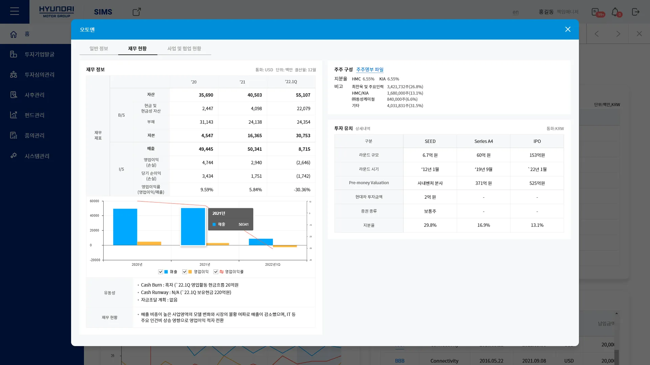Viewport: 650px width, 365px height.
Task: Click the 2020년 blue revenue bar
Action: click(x=125, y=227)
